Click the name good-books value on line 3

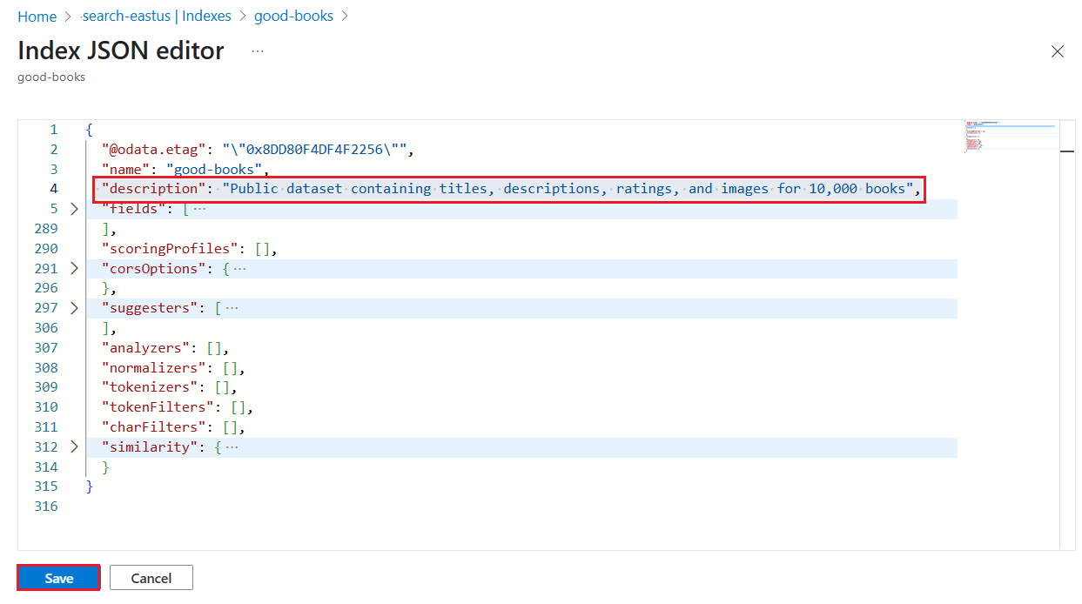point(214,168)
